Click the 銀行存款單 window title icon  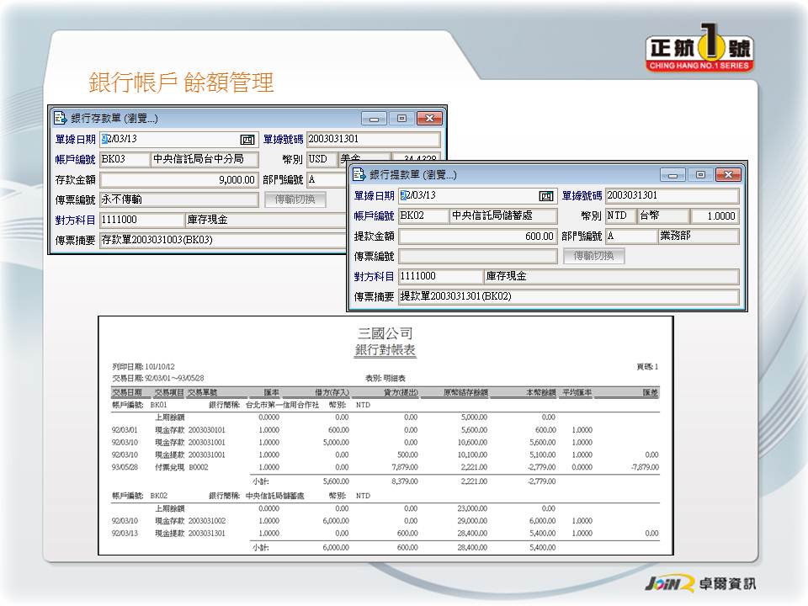[61, 119]
